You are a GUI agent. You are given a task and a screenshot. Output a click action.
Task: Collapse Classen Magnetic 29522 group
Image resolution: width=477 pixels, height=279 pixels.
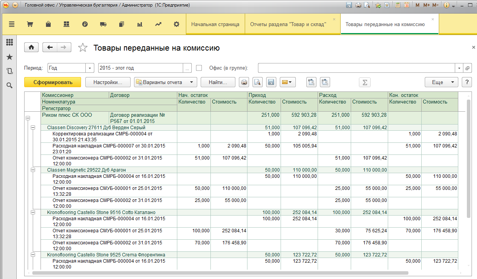coord(33,170)
